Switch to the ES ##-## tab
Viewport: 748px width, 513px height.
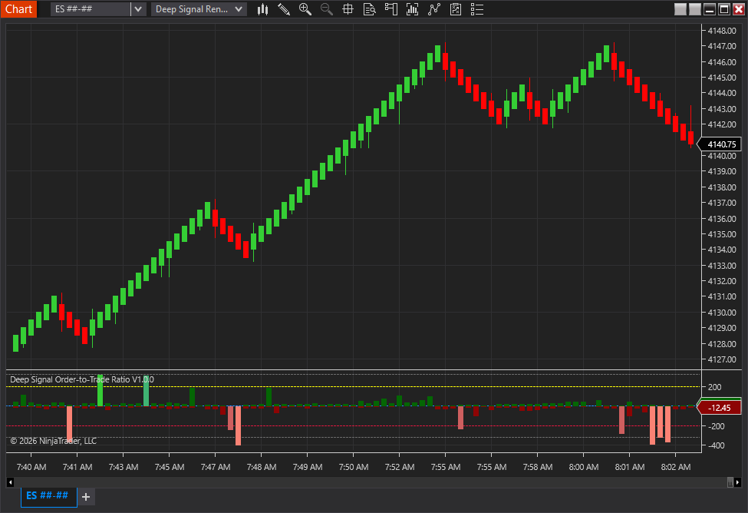pyautogui.click(x=48, y=497)
